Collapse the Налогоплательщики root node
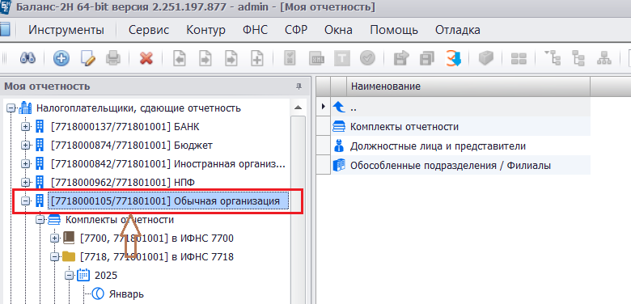The height and width of the screenshot is (304, 631). (x=11, y=108)
